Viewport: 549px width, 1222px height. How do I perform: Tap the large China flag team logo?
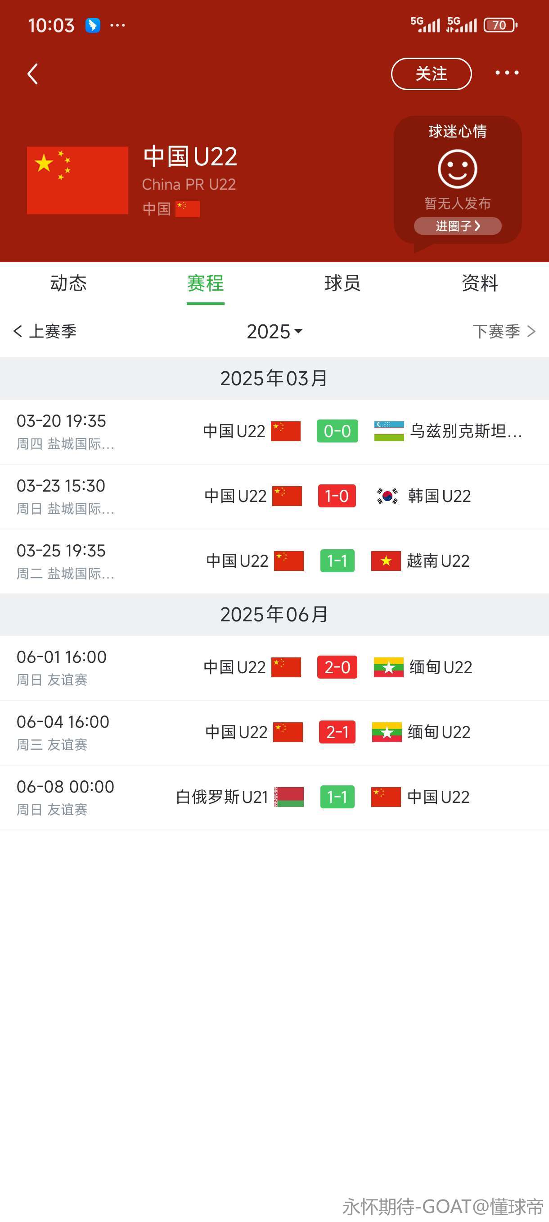pos(77,180)
